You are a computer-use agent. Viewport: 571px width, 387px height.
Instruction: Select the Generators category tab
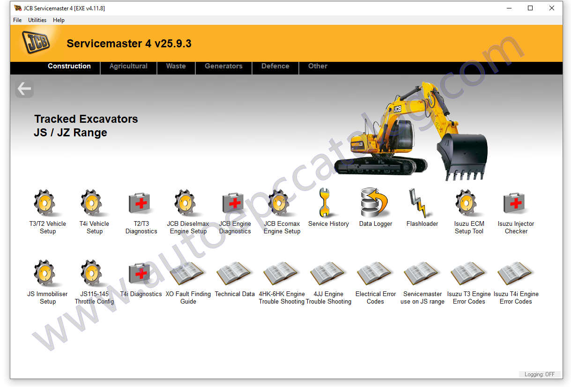pos(223,66)
